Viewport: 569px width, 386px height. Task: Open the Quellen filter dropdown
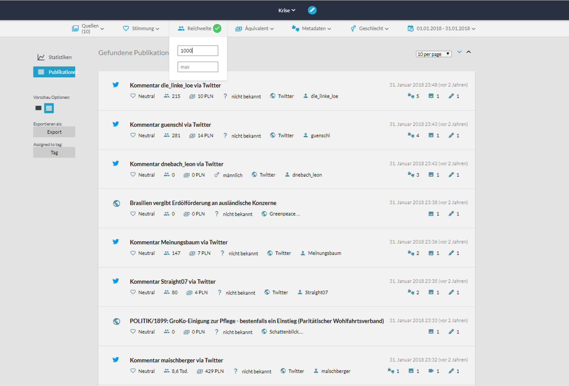[x=88, y=28]
